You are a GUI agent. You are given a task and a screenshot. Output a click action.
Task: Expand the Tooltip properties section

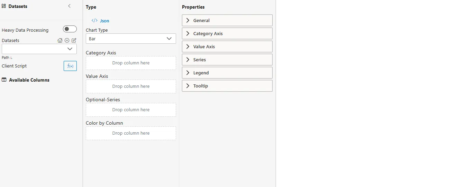click(227, 86)
